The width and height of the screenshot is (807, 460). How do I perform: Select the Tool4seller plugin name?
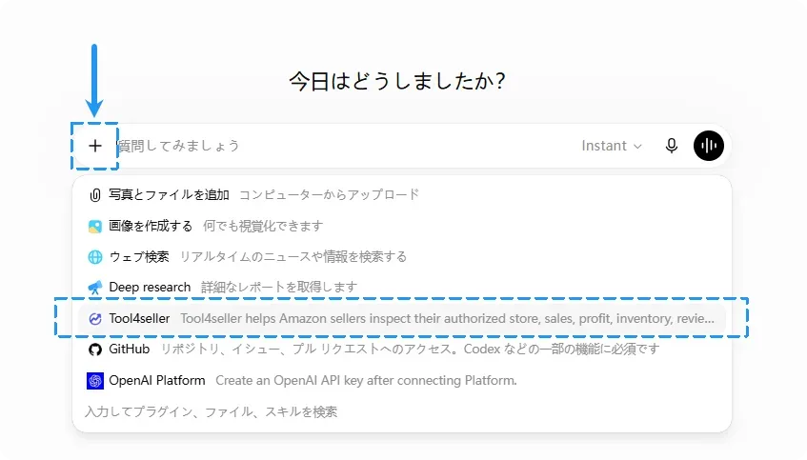click(x=139, y=318)
